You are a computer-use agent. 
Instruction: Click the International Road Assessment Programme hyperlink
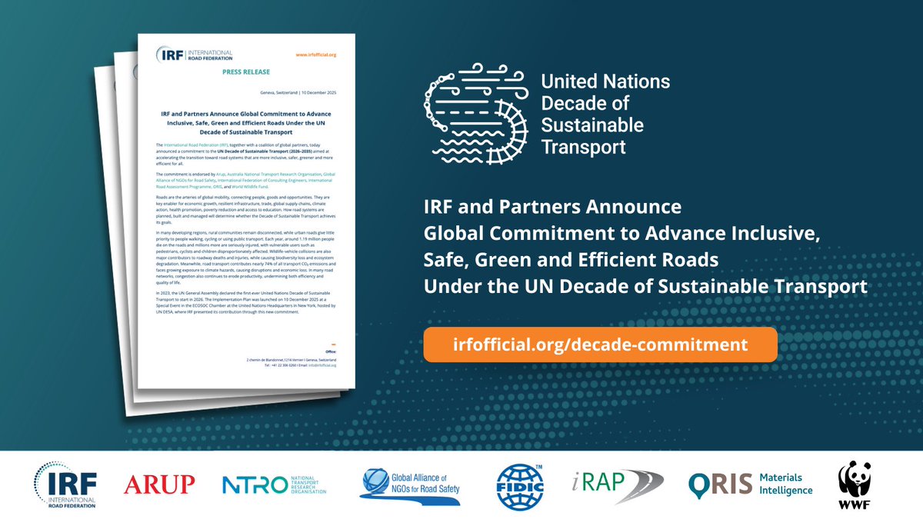[x=183, y=185]
